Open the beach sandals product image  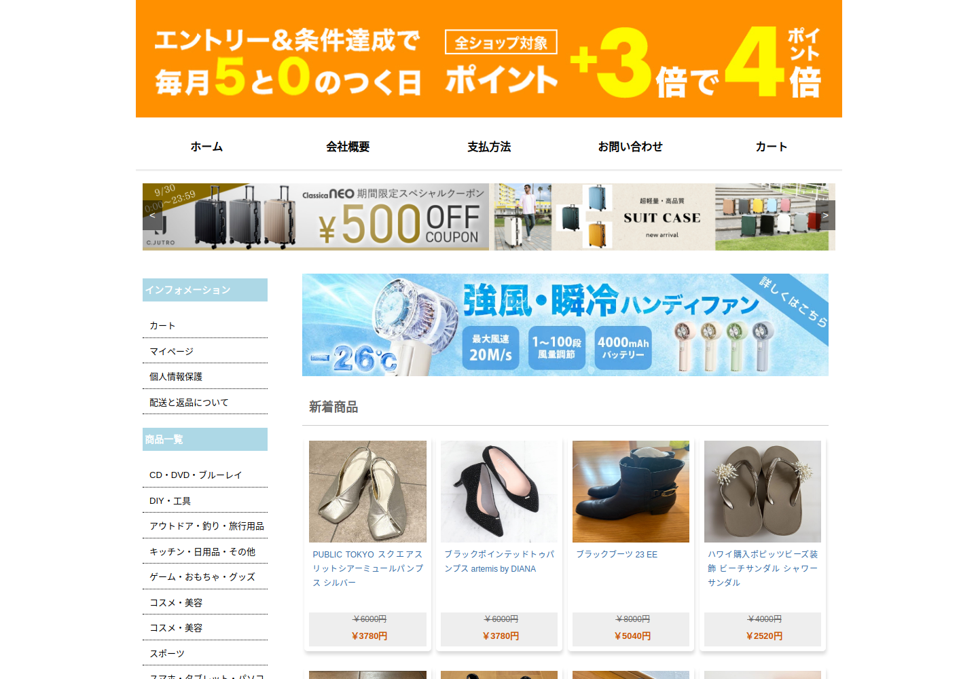[x=763, y=492]
